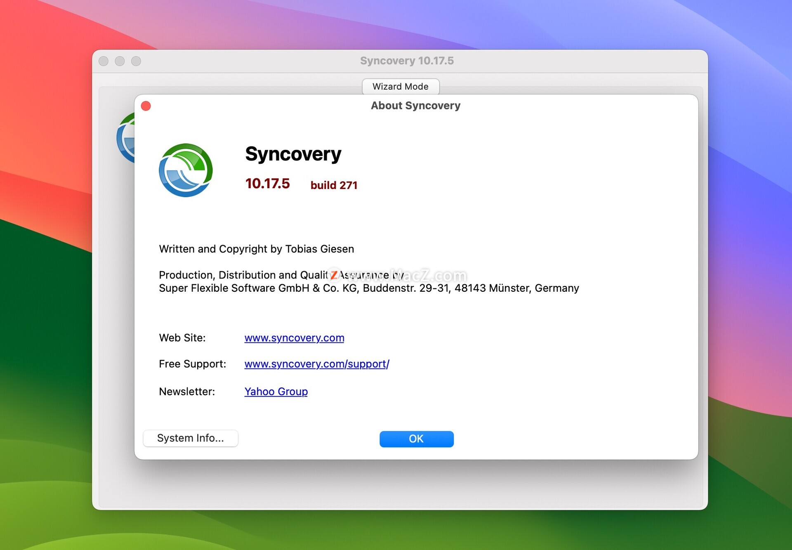
Task: Click the 'Web Site:' label
Action: (x=182, y=338)
